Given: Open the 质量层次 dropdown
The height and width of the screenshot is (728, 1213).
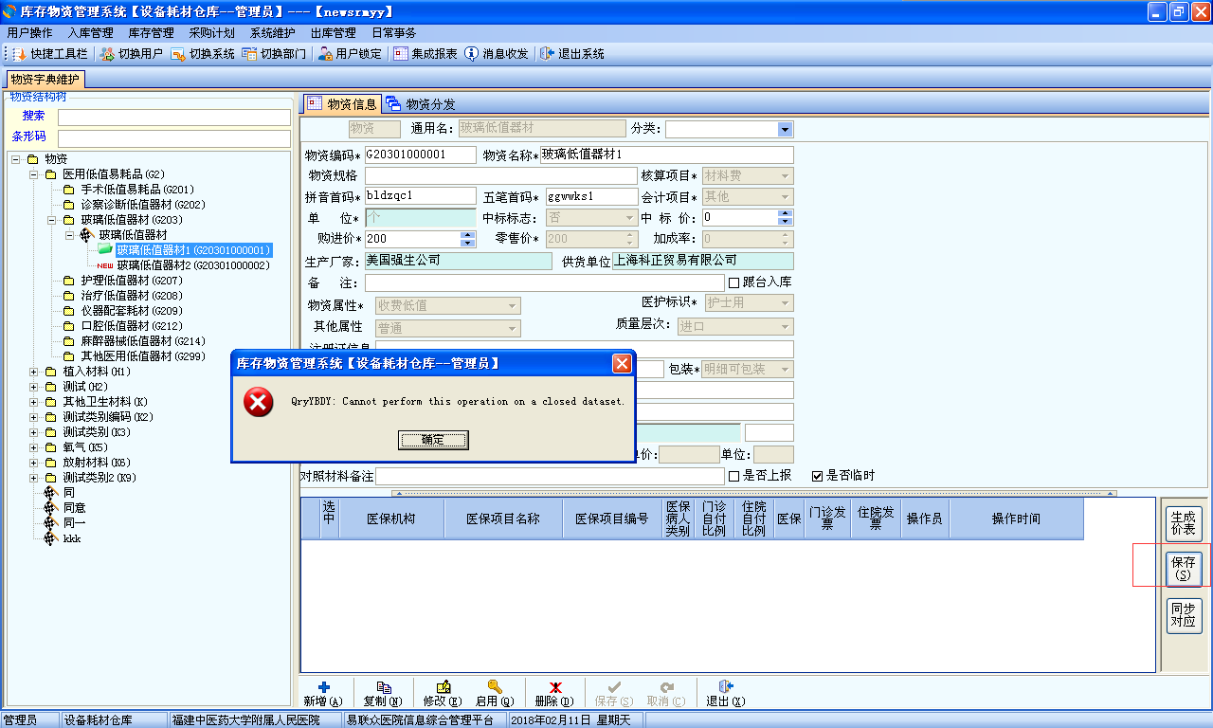Looking at the screenshot, I should (785, 326).
